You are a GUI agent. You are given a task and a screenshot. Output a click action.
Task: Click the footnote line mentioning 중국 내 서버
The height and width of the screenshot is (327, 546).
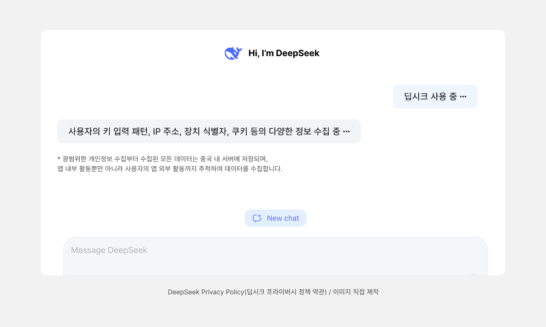164,159
